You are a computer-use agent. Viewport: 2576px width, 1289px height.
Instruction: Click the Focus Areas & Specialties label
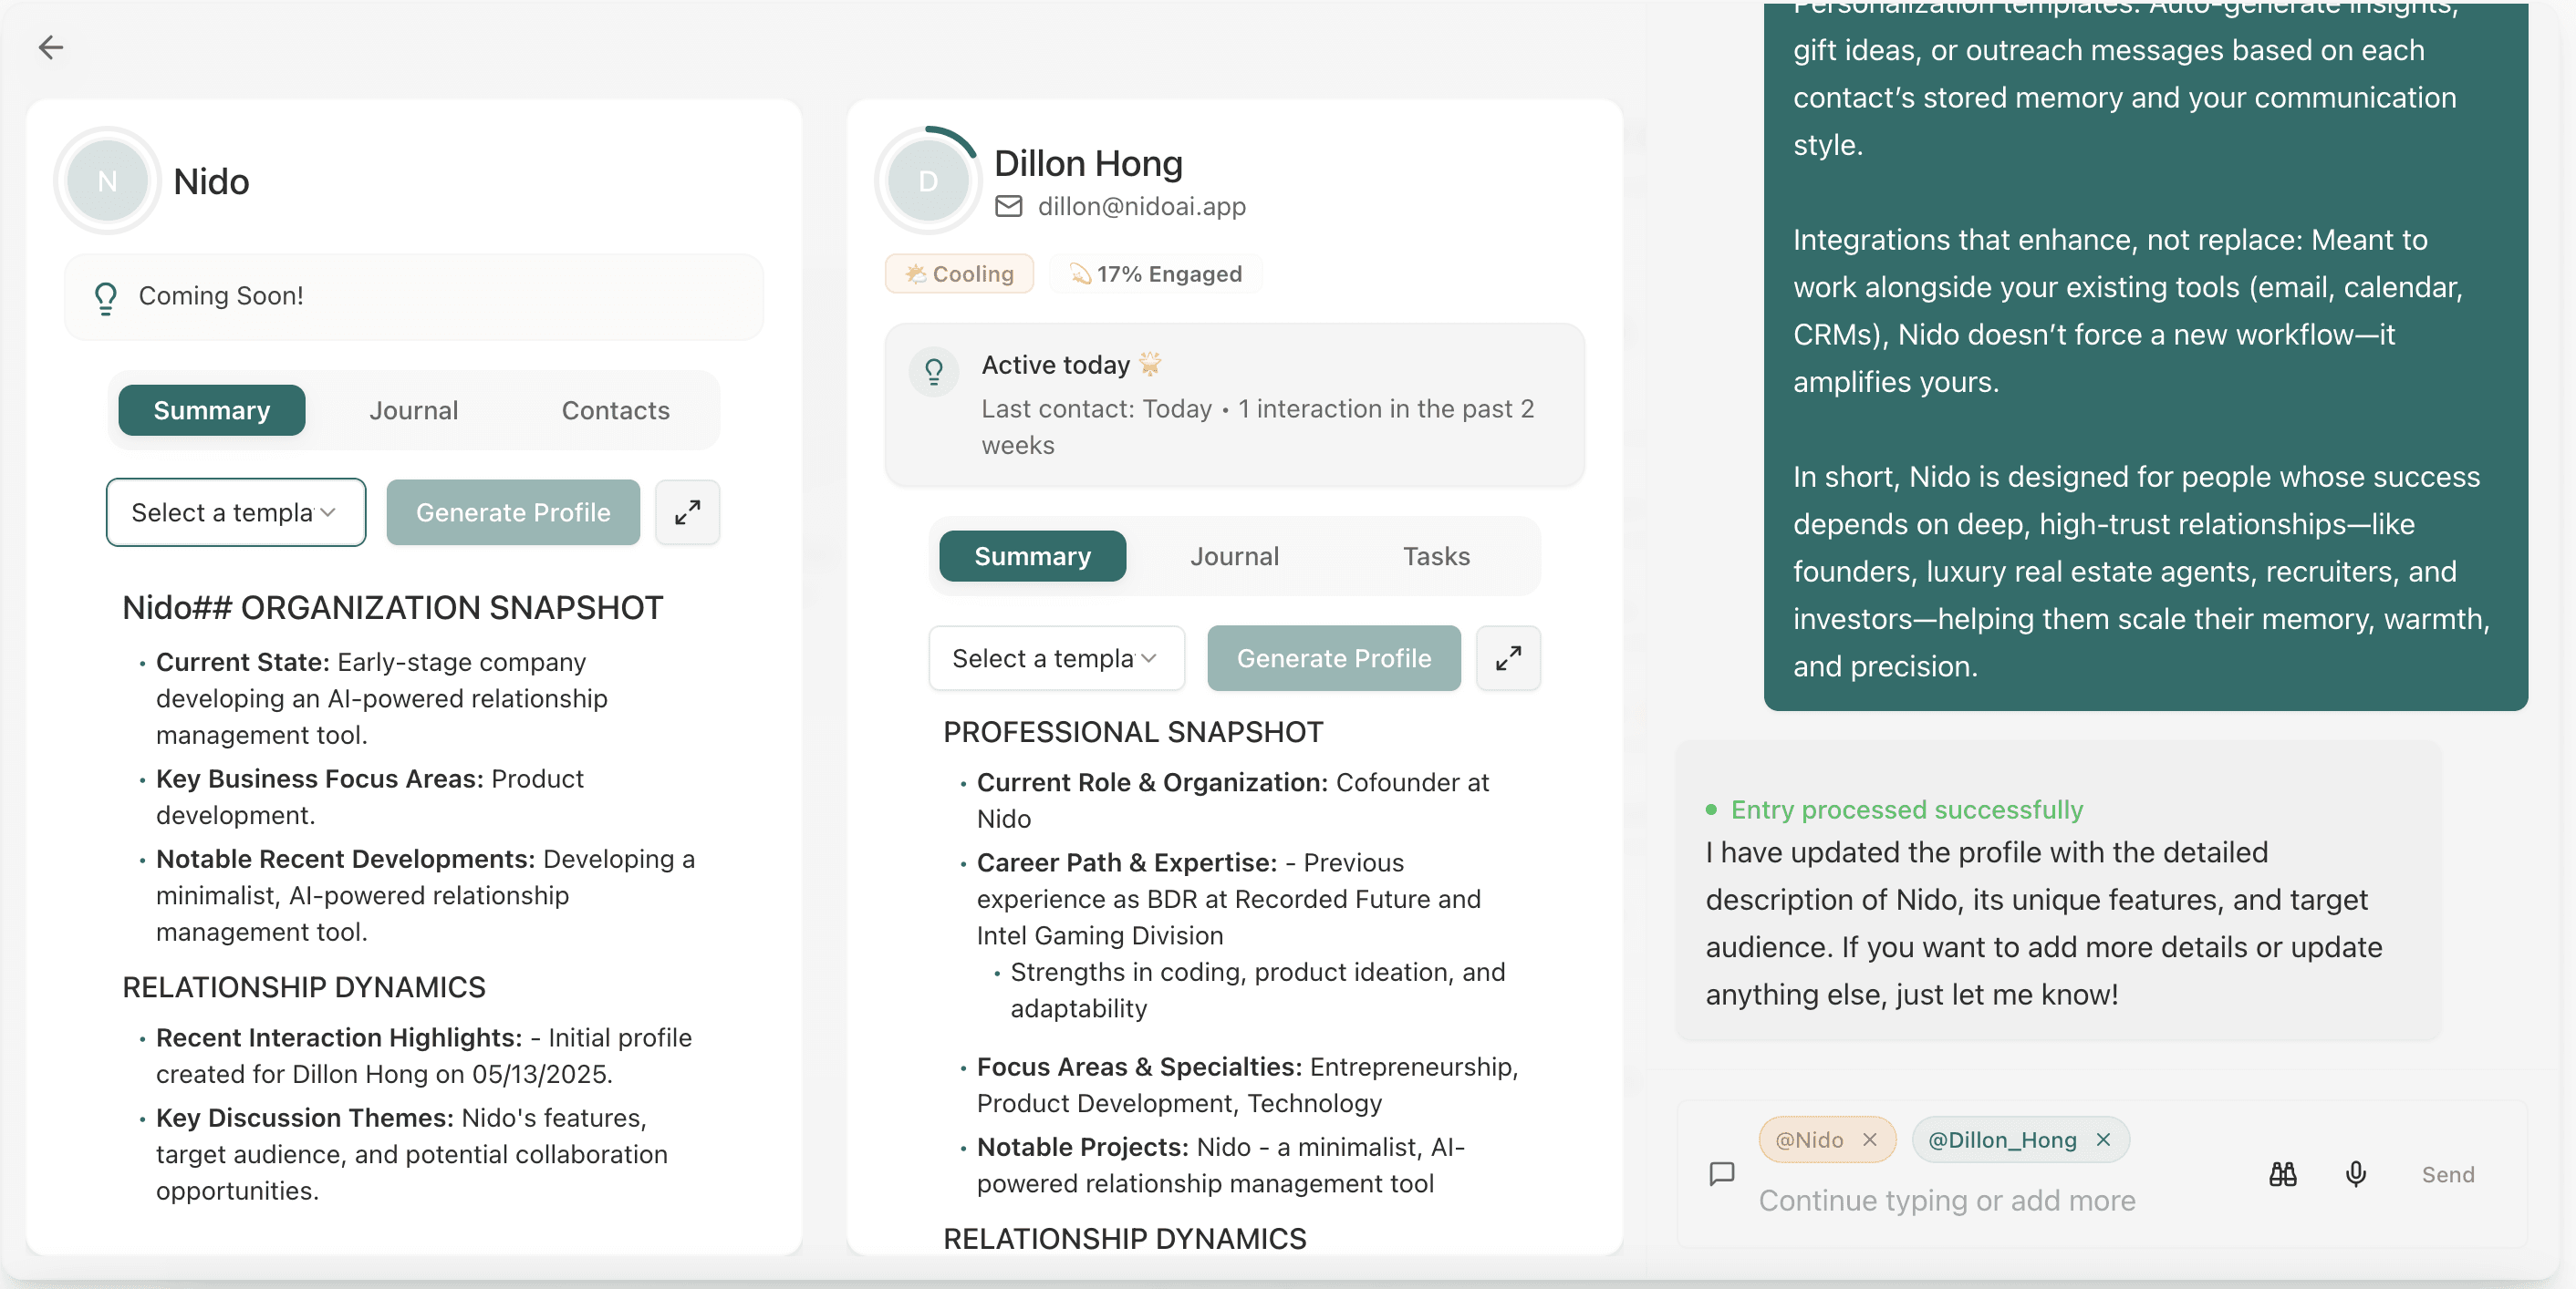coord(1139,1067)
